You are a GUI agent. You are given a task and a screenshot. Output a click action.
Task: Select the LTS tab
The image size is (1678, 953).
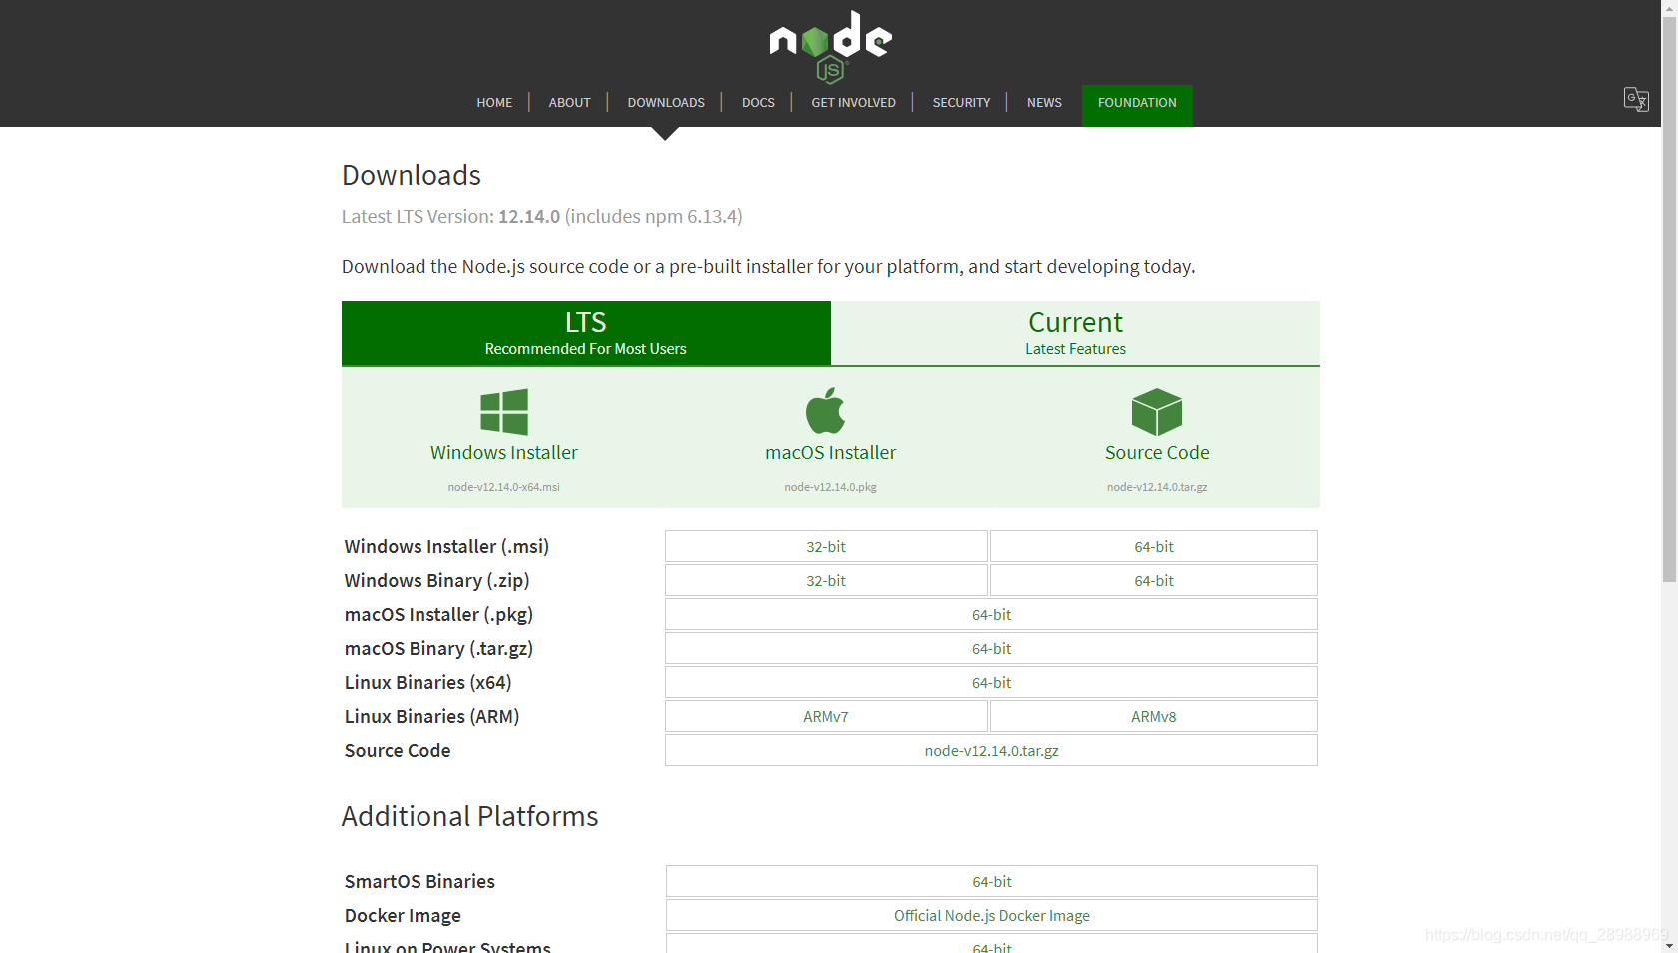tap(586, 333)
